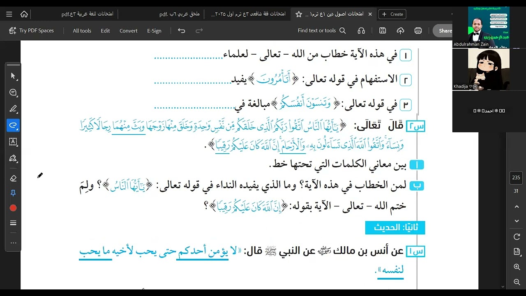Activate the Add text box tool
526x296 pixels.
(13, 142)
